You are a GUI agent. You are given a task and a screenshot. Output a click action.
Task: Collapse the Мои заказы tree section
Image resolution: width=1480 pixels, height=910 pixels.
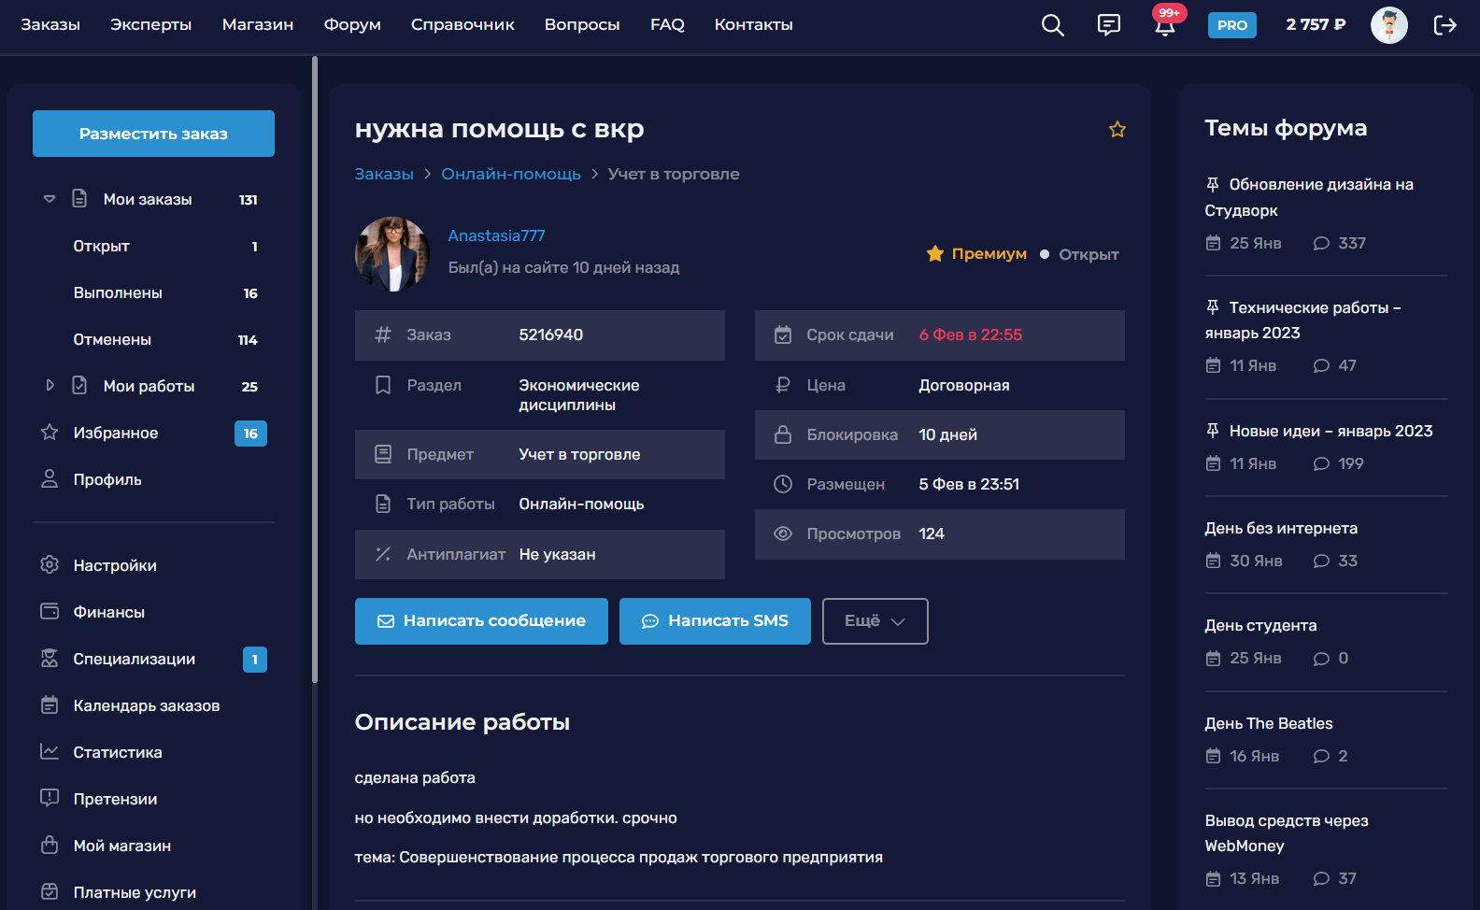click(x=50, y=199)
